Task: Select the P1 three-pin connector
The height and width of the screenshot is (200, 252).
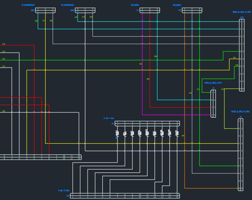Action: click(x=150, y=10)
